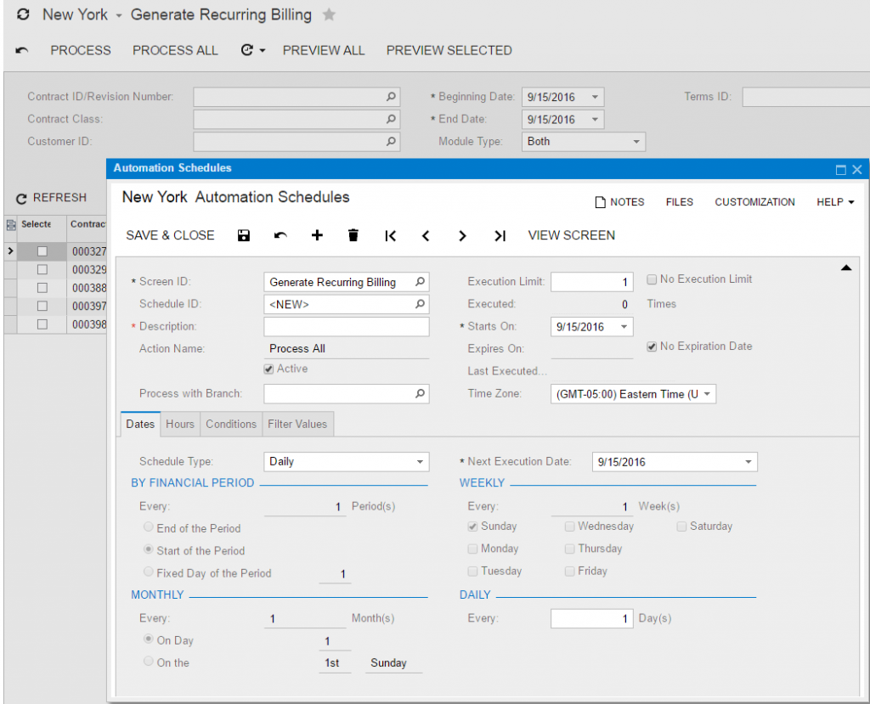Open the Hours tab
Viewport: 870px width, 704px height.
coord(180,424)
